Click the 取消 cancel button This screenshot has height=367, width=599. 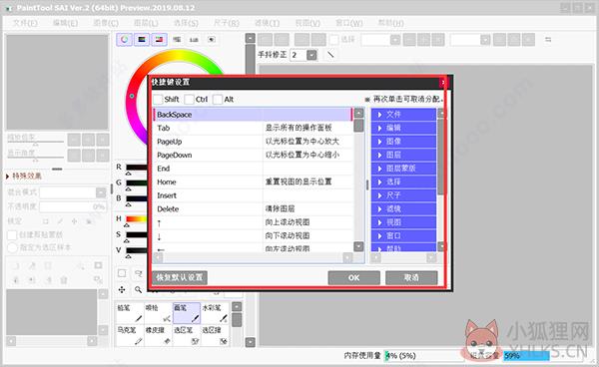tap(411, 277)
